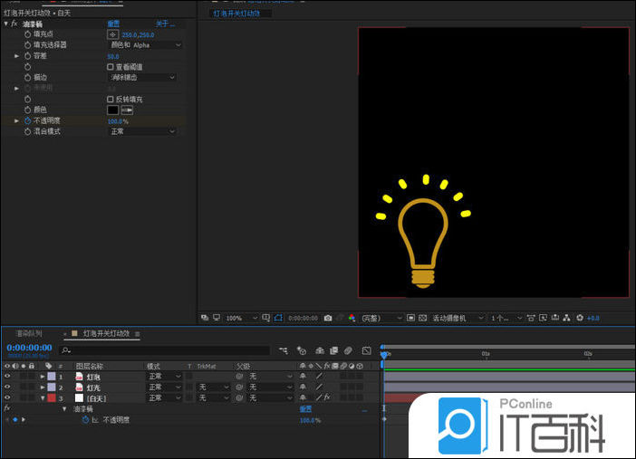Click the black color swatch for 颜色
636x459 pixels.
(113, 110)
